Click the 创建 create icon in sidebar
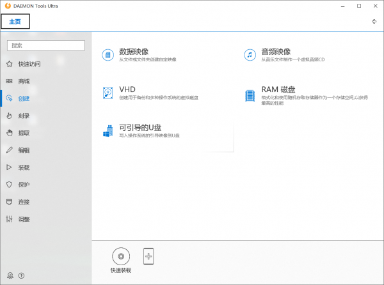The height and width of the screenshot is (285, 384). [x=9, y=98]
